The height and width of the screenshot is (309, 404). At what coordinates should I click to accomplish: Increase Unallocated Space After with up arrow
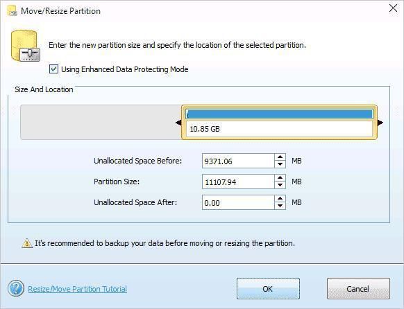click(280, 199)
